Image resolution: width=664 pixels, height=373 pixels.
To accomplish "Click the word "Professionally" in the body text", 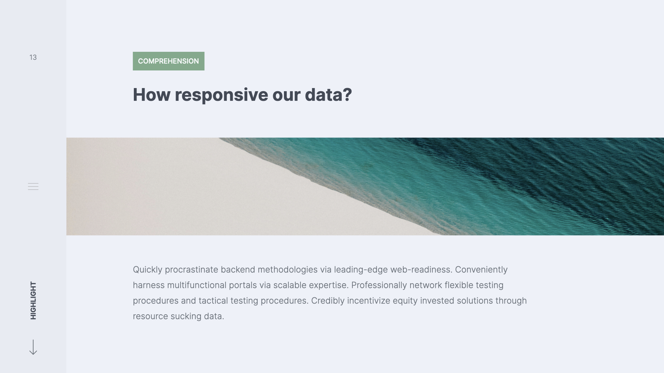I will tap(379, 285).
